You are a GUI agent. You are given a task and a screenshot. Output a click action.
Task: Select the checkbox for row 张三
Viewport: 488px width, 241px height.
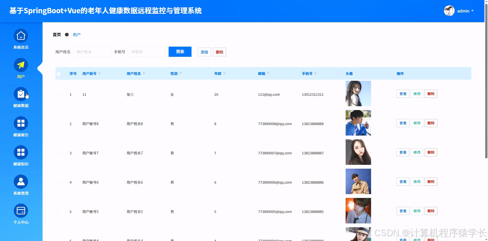[x=59, y=95]
